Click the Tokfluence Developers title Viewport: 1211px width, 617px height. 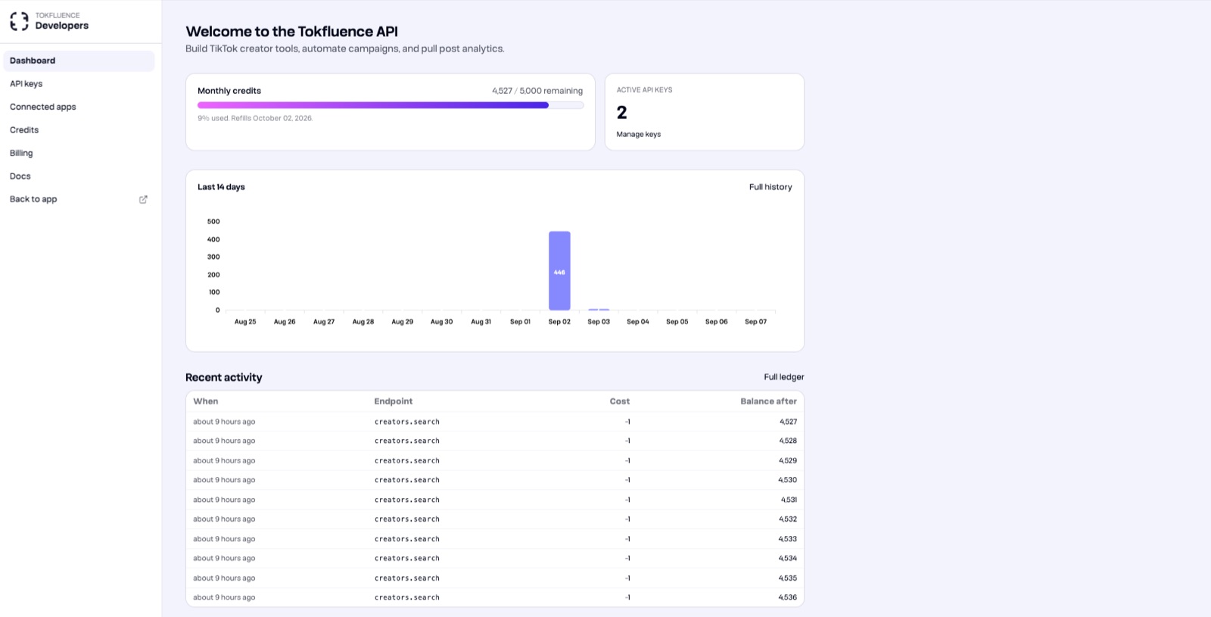tap(61, 21)
